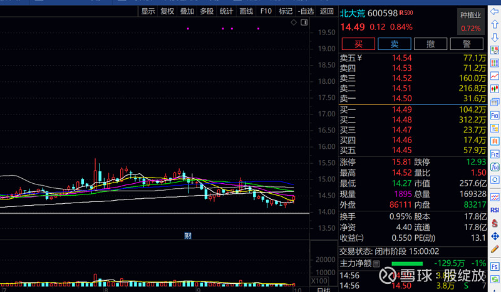Select the RSI indicator icon

click(x=495, y=210)
